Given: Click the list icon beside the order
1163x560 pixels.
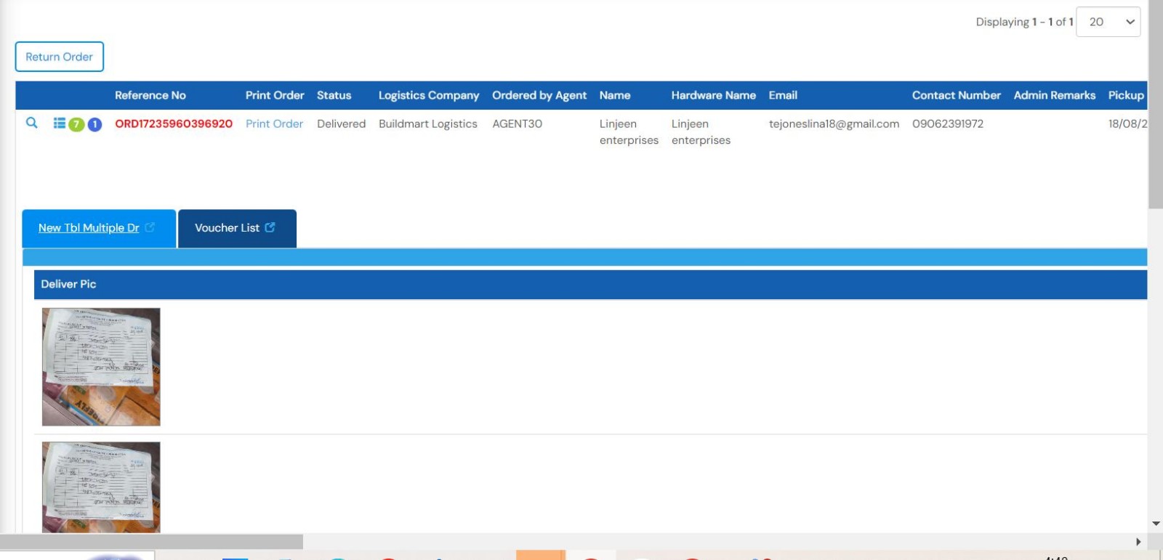Looking at the screenshot, I should (x=60, y=123).
